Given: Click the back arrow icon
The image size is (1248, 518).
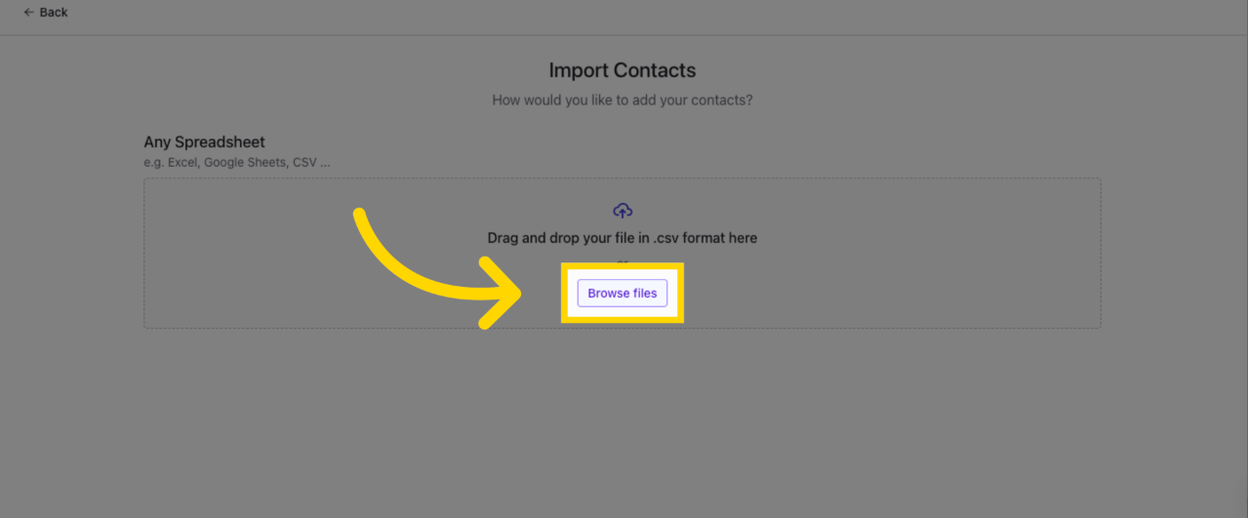Looking at the screenshot, I should coord(28,13).
